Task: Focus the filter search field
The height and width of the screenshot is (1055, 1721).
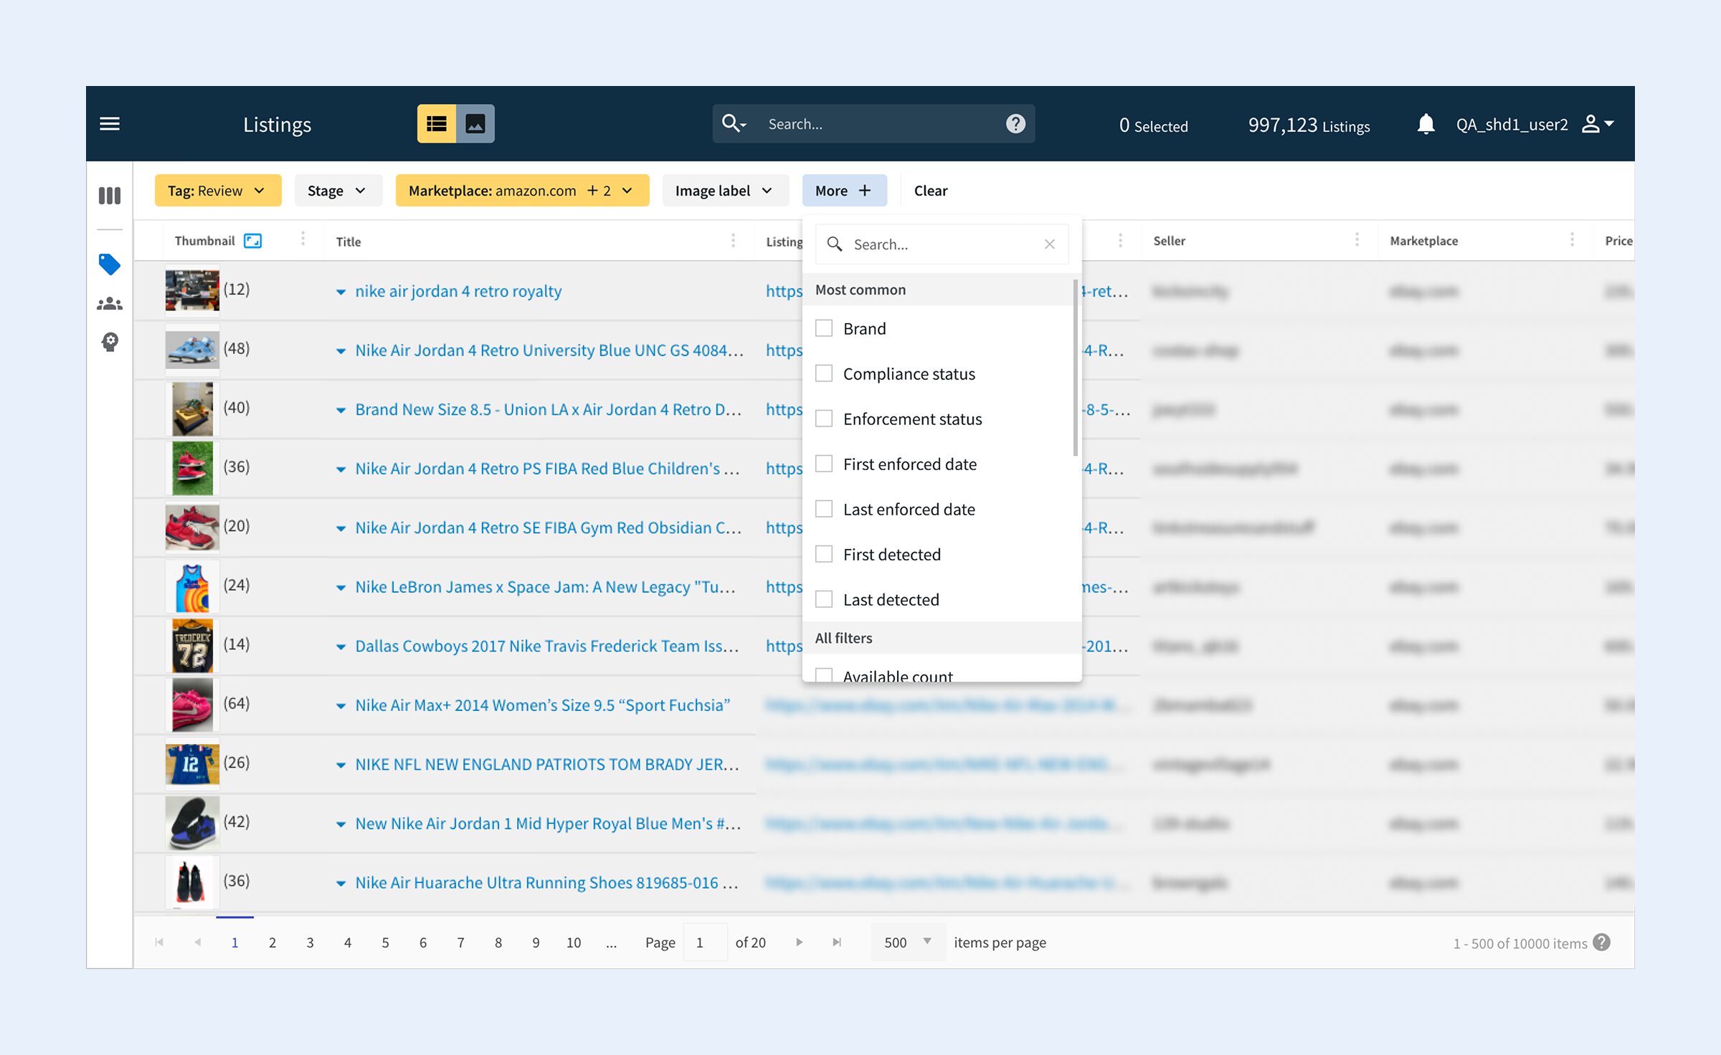Action: click(942, 244)
